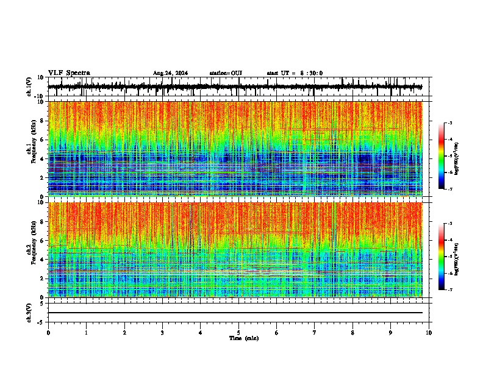Click the ch.3 flat voltage trace panel
This screenshot has height=373, width=483.
click(x=238, y=313)
